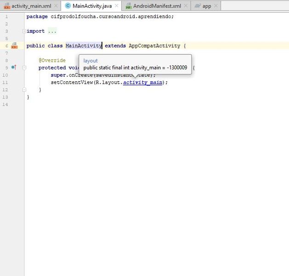Switch to the app tab
This screenshot has width=289, height=276.
pyautogui.click(x=207, y=6)
